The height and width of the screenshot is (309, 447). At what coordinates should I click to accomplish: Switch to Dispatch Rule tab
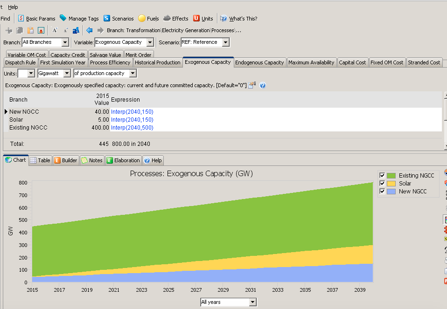point(21,62)
